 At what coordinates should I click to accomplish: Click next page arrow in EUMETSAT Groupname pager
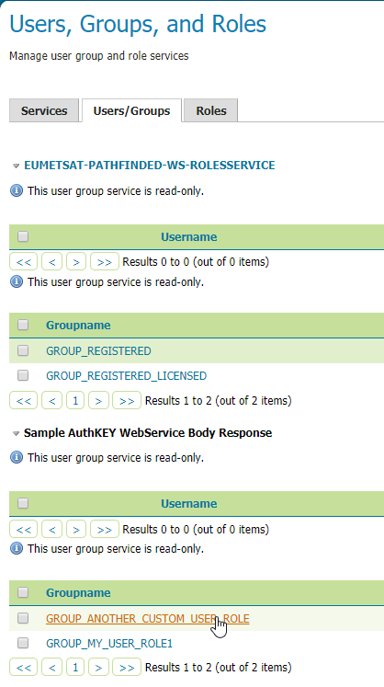[98, 400]
